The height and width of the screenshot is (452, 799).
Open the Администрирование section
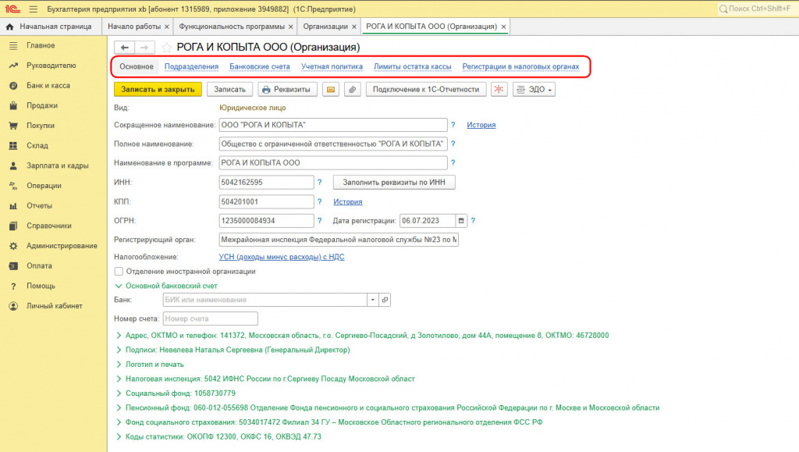pyautogui.click(x=62, y=246)
